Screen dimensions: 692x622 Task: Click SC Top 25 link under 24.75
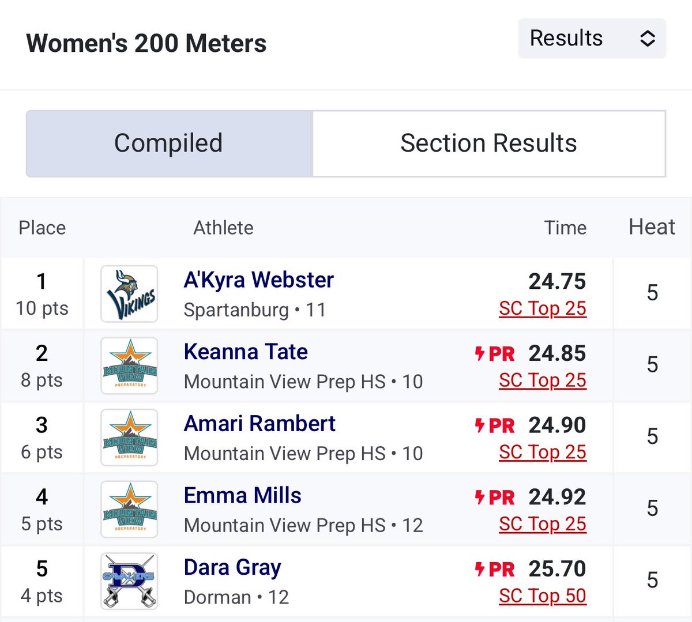tap(542, 309)
